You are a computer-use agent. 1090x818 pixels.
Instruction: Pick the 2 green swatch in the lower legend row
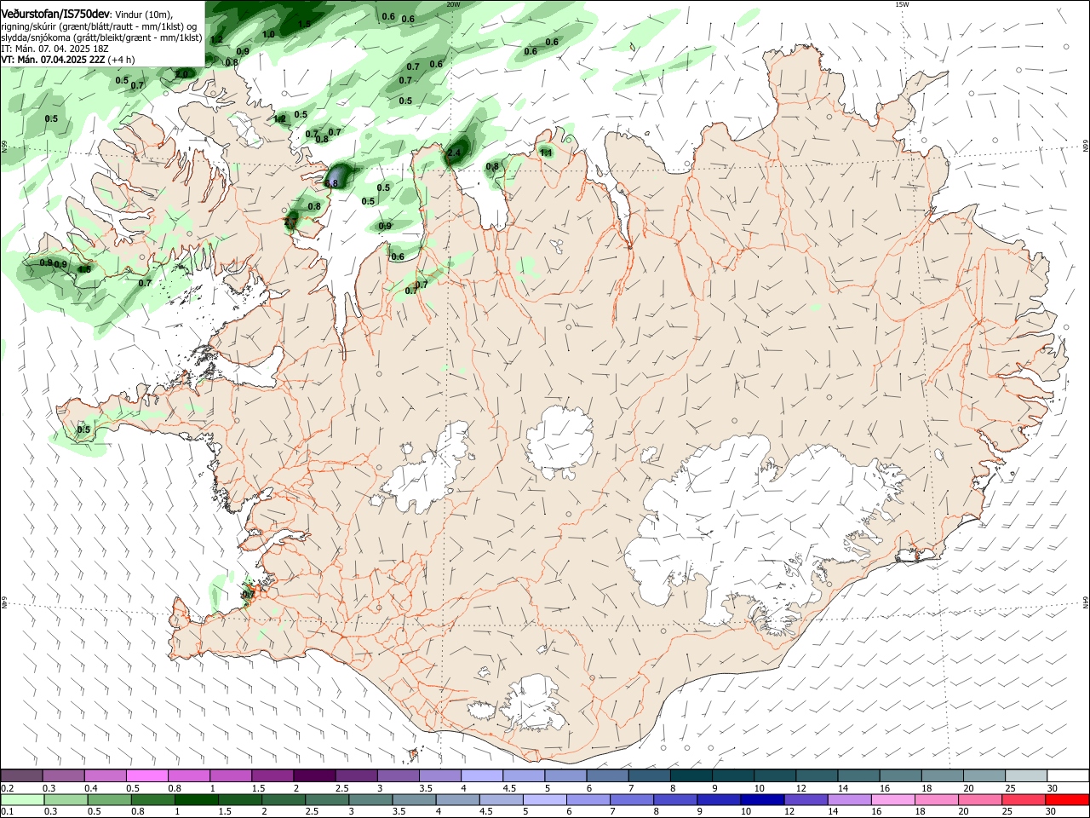[x=284, y=799]
